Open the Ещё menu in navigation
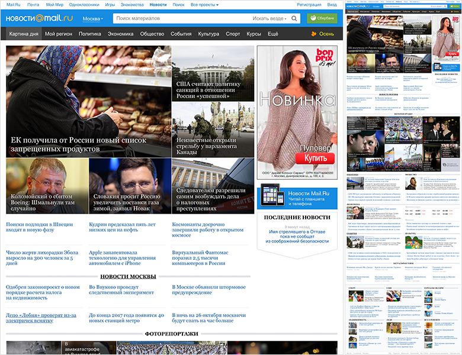The width and height of the screenshot is (462, 355). (x=273, y=34)
